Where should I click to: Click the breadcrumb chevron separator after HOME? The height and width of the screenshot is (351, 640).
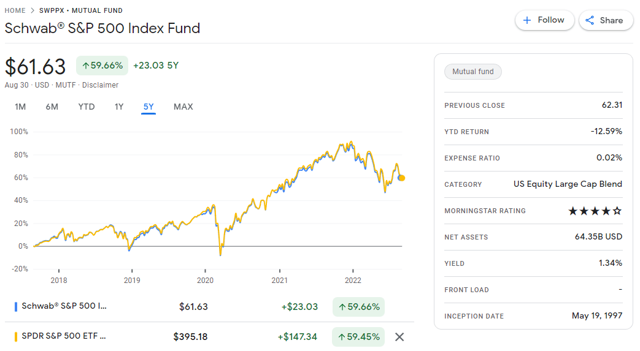point(33,10)
